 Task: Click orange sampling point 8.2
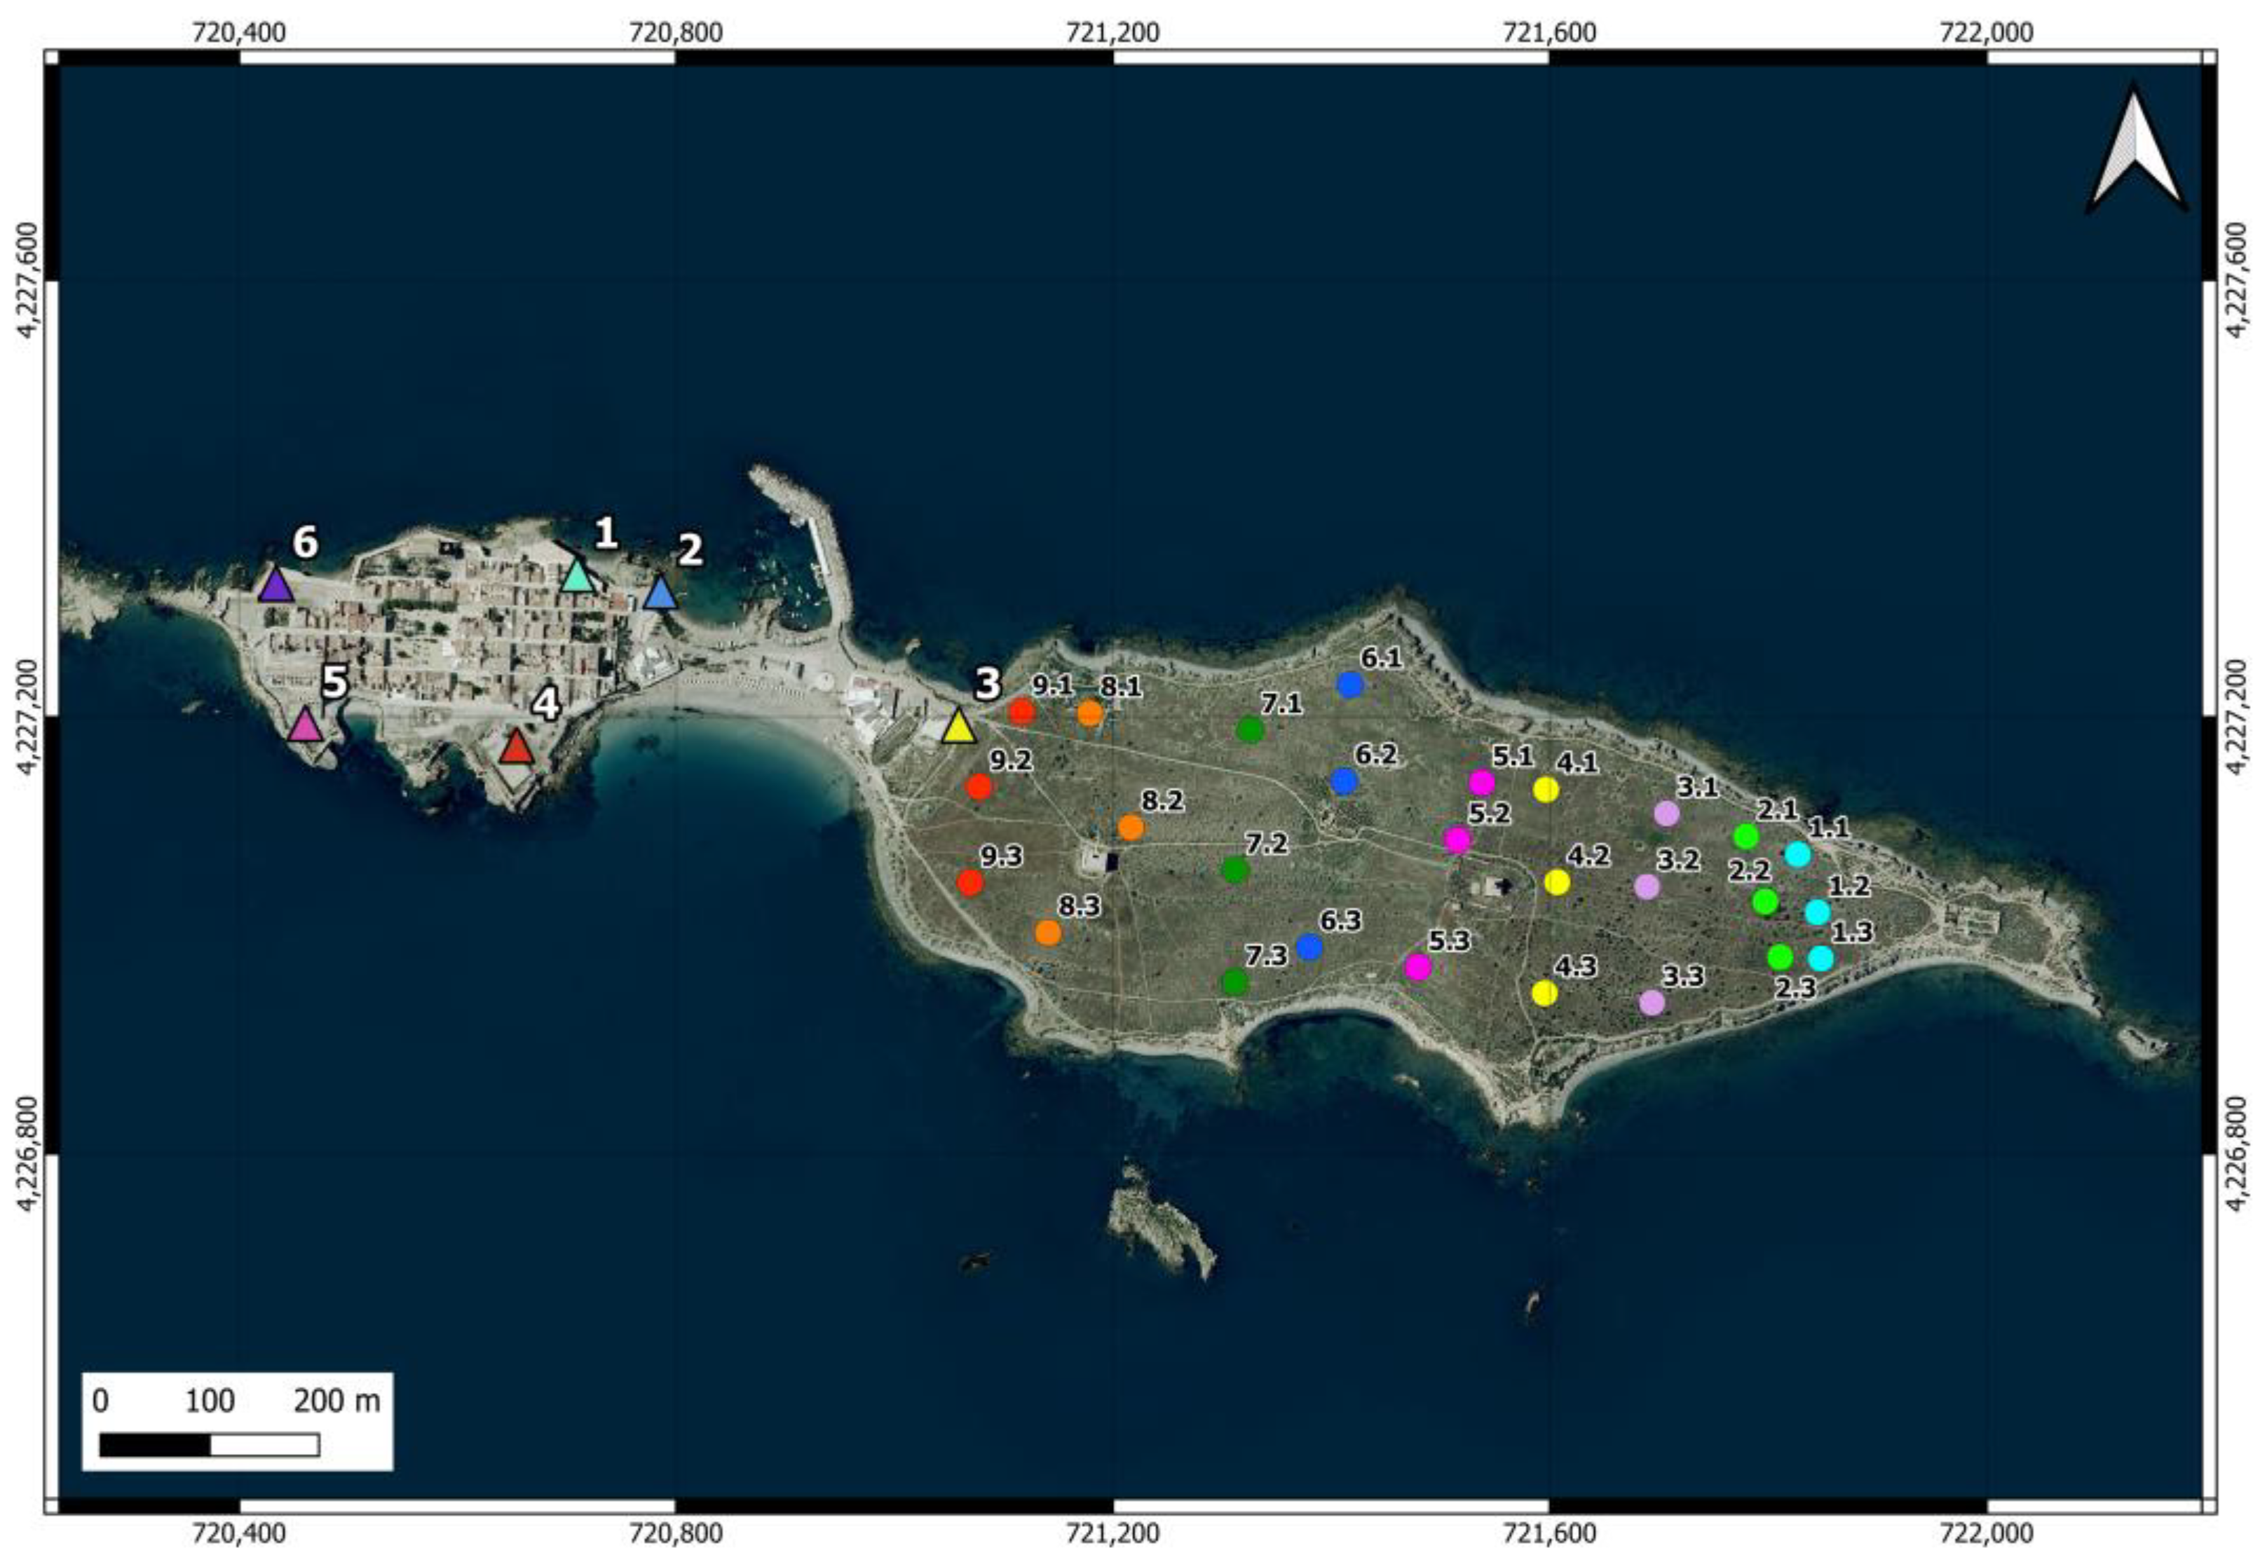click(x=1131, y=828)
